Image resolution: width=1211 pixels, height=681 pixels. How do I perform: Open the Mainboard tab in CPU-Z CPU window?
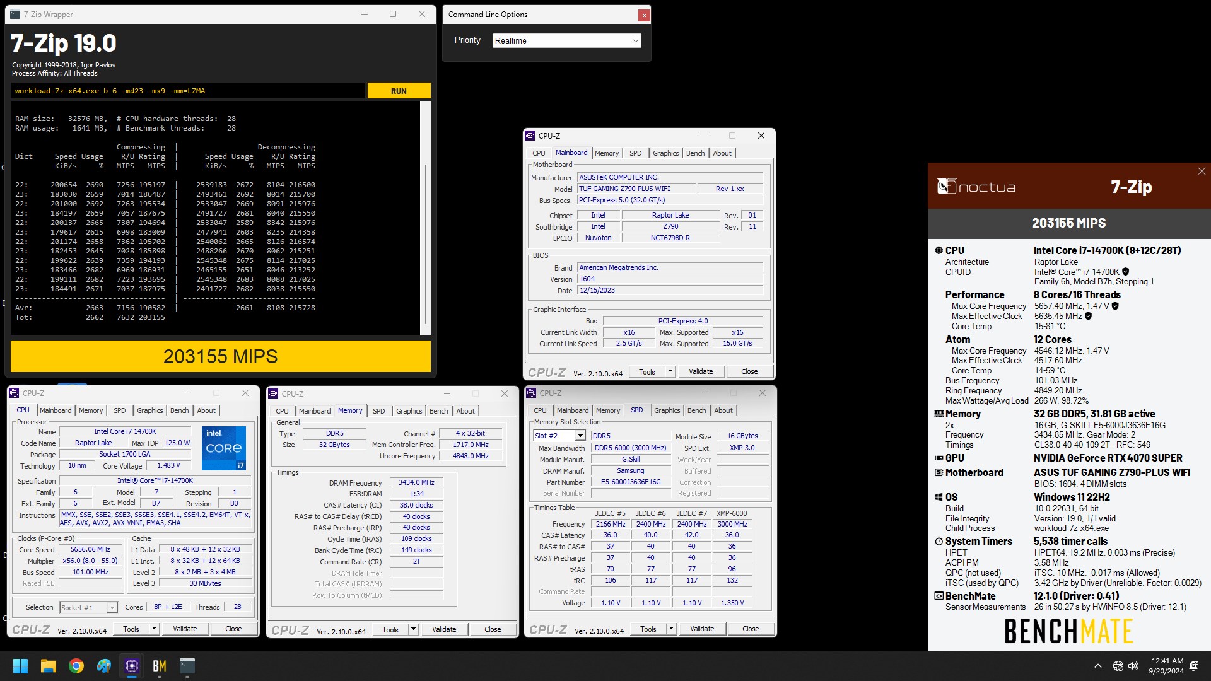[x=56, y=410]
